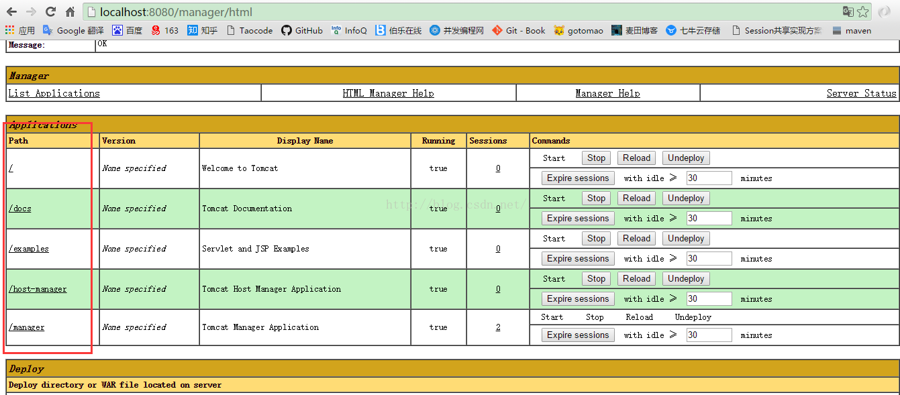Open the maven bookmark
Viewport: 900px width, 395px height.
coord(852,30)
